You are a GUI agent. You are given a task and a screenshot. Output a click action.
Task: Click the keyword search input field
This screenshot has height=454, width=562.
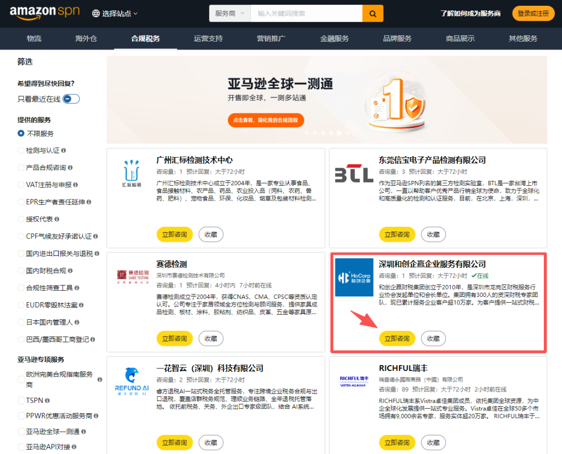(306, 14)
